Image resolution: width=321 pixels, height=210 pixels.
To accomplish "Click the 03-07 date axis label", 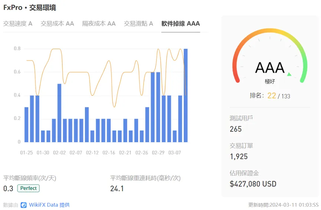I will coord(175,153).
